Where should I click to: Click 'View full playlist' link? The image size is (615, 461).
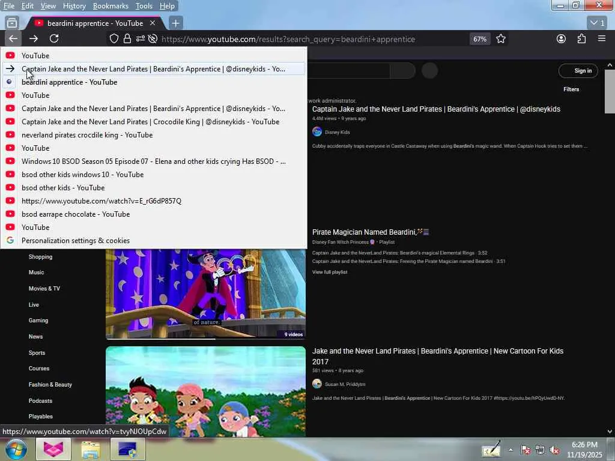click(330, 272)
